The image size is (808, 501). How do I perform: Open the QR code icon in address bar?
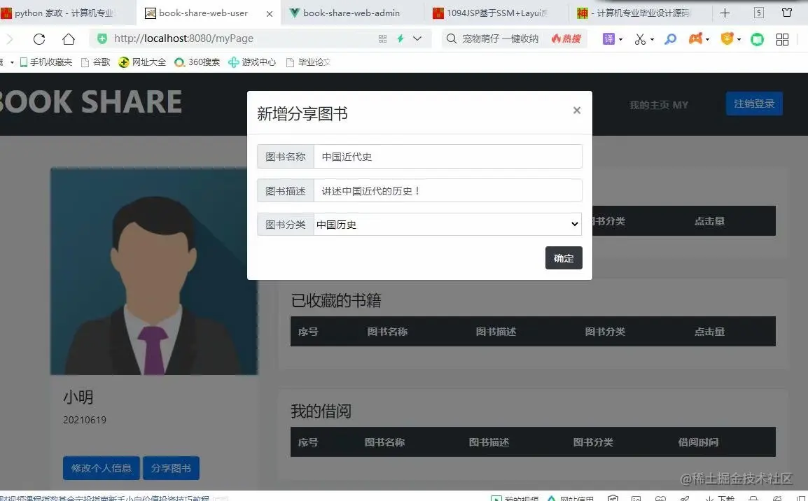pos(382,38)
